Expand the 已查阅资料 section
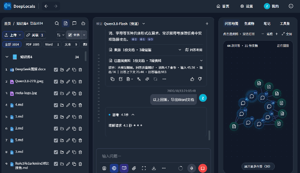 pos(201,61)
